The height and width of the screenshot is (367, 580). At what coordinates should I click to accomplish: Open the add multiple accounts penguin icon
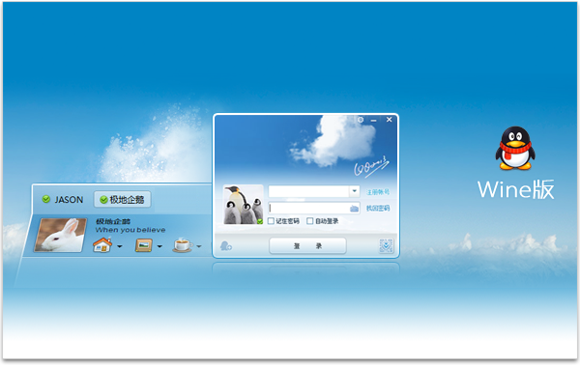point(225,245)
